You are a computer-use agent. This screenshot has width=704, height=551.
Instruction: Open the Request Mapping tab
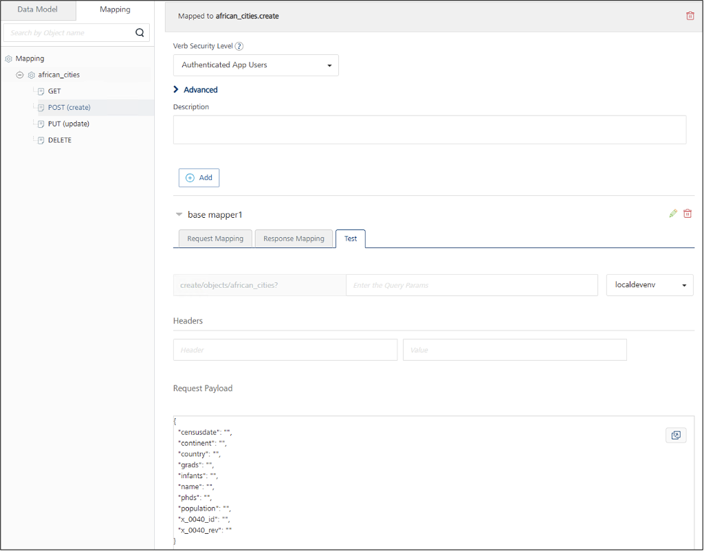point(214,238)
